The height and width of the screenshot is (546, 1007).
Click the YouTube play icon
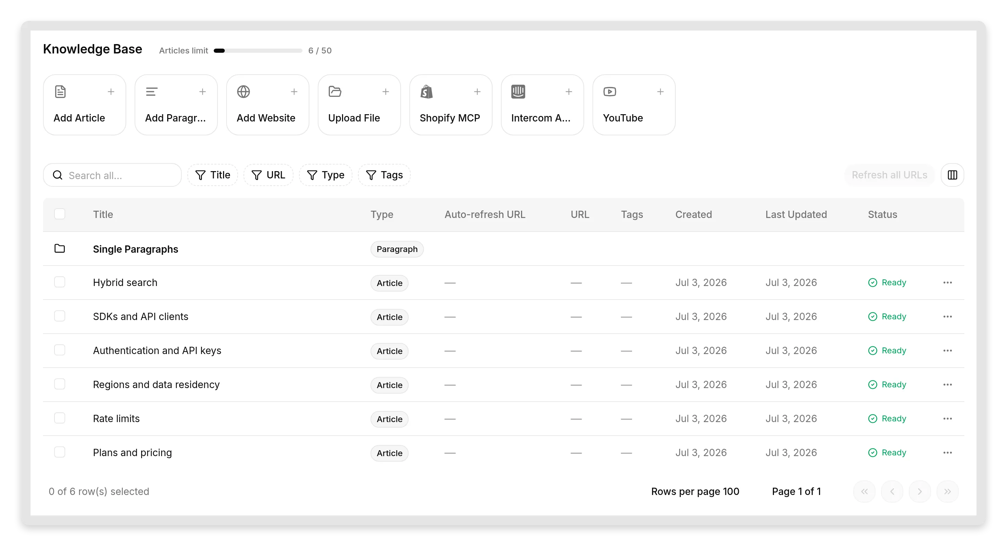click(x=609, y=92)
